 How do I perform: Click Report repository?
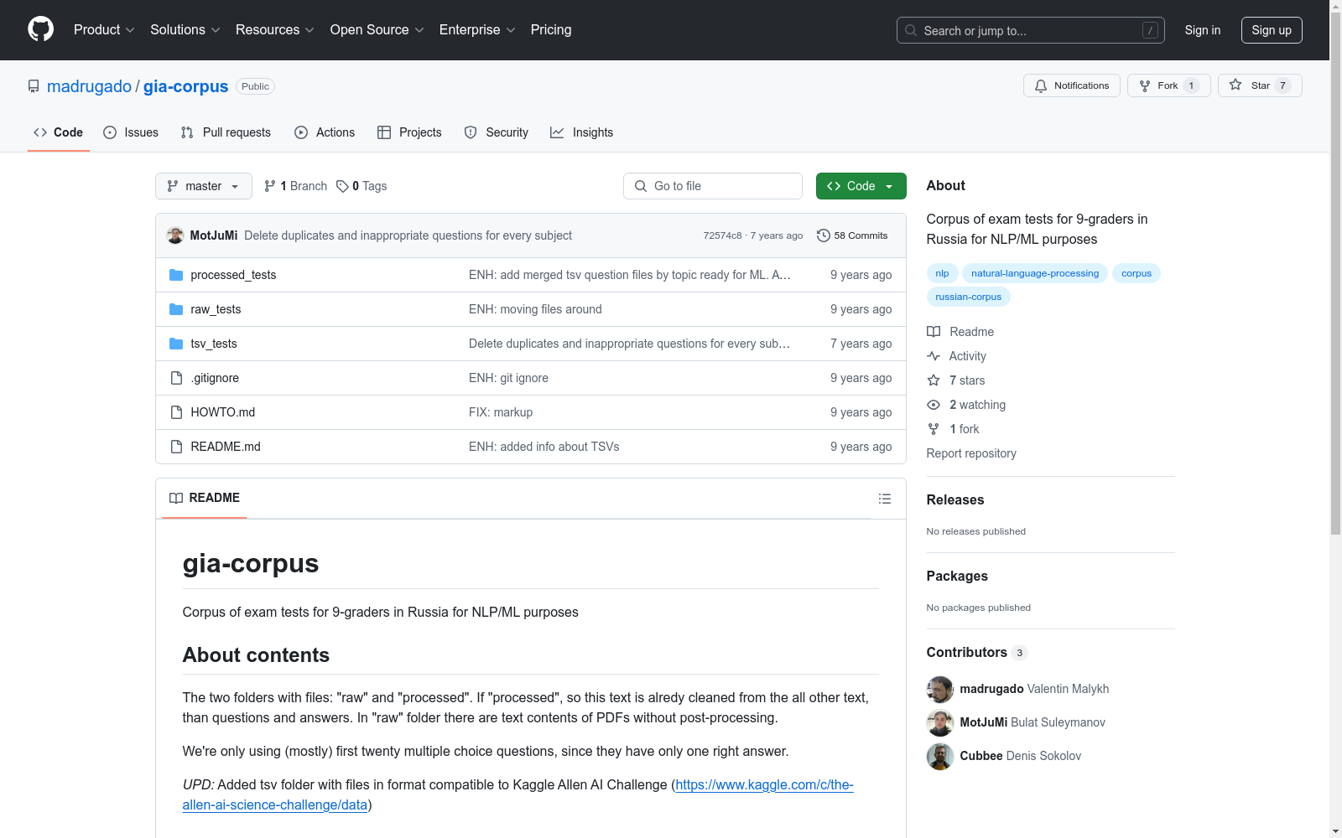point(971,453)
